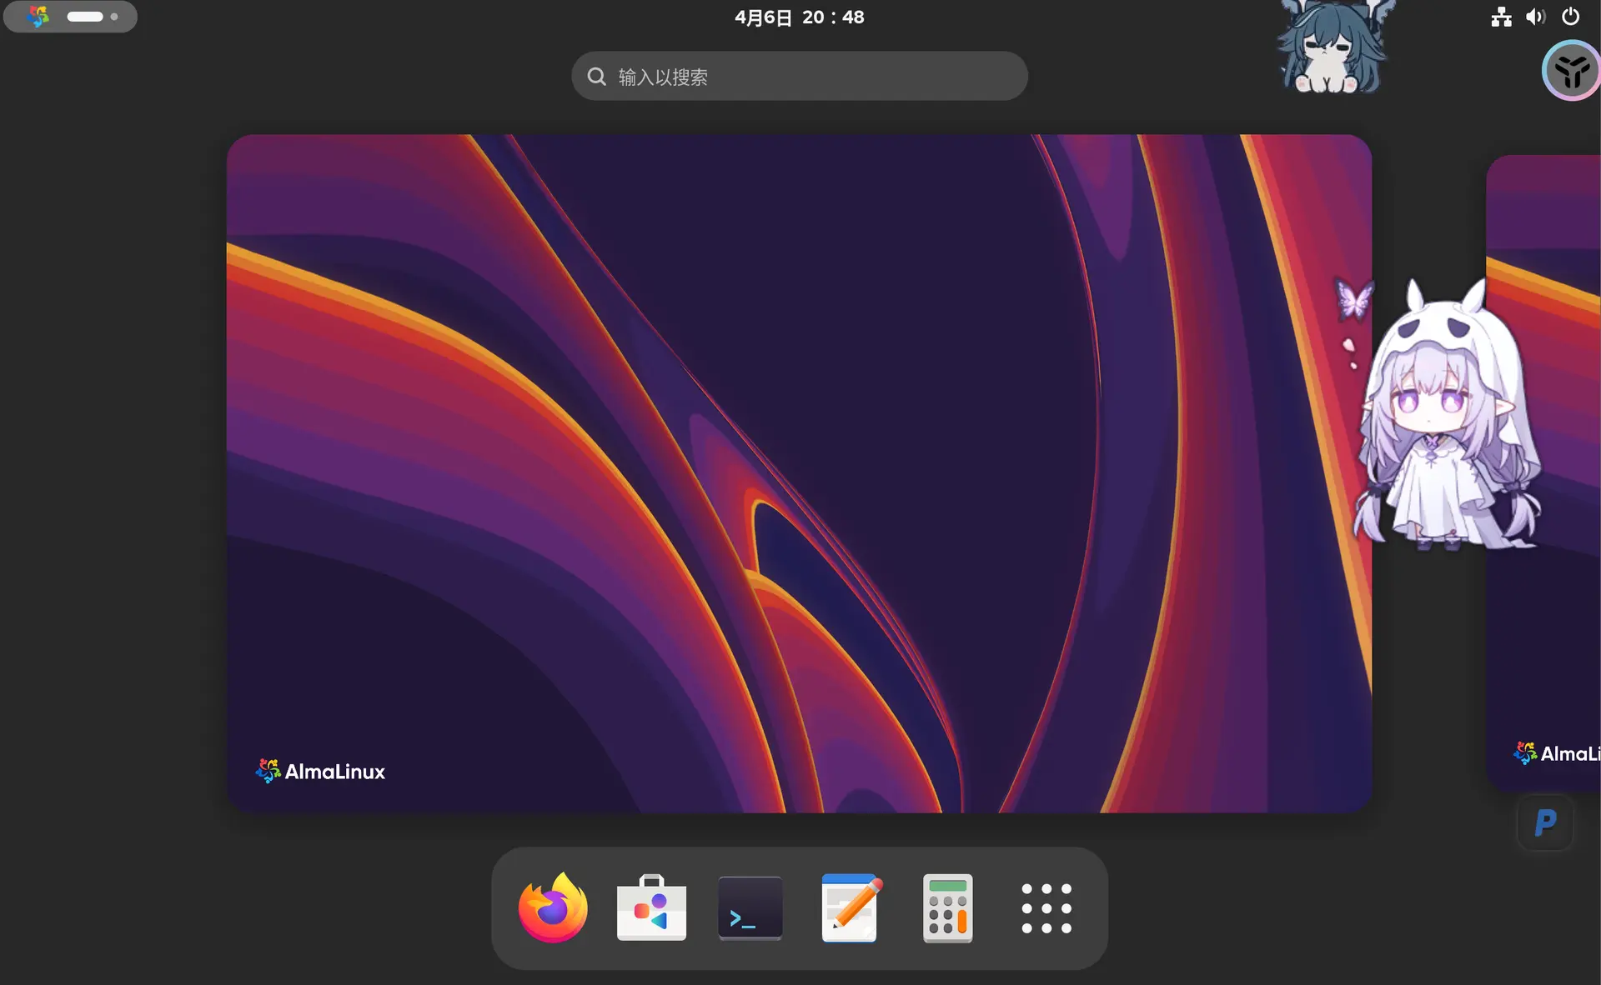Open the Terminal from the dock
Image resolution: width=1601 pixels, height=985 pixels.
[750, 907]
